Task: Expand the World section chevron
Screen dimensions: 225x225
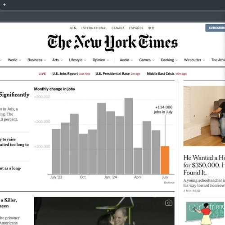Action: click(x=20, y=60)
